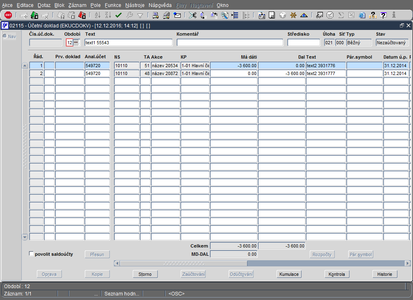Click the Typ field Běžný

tap(359, 42)
